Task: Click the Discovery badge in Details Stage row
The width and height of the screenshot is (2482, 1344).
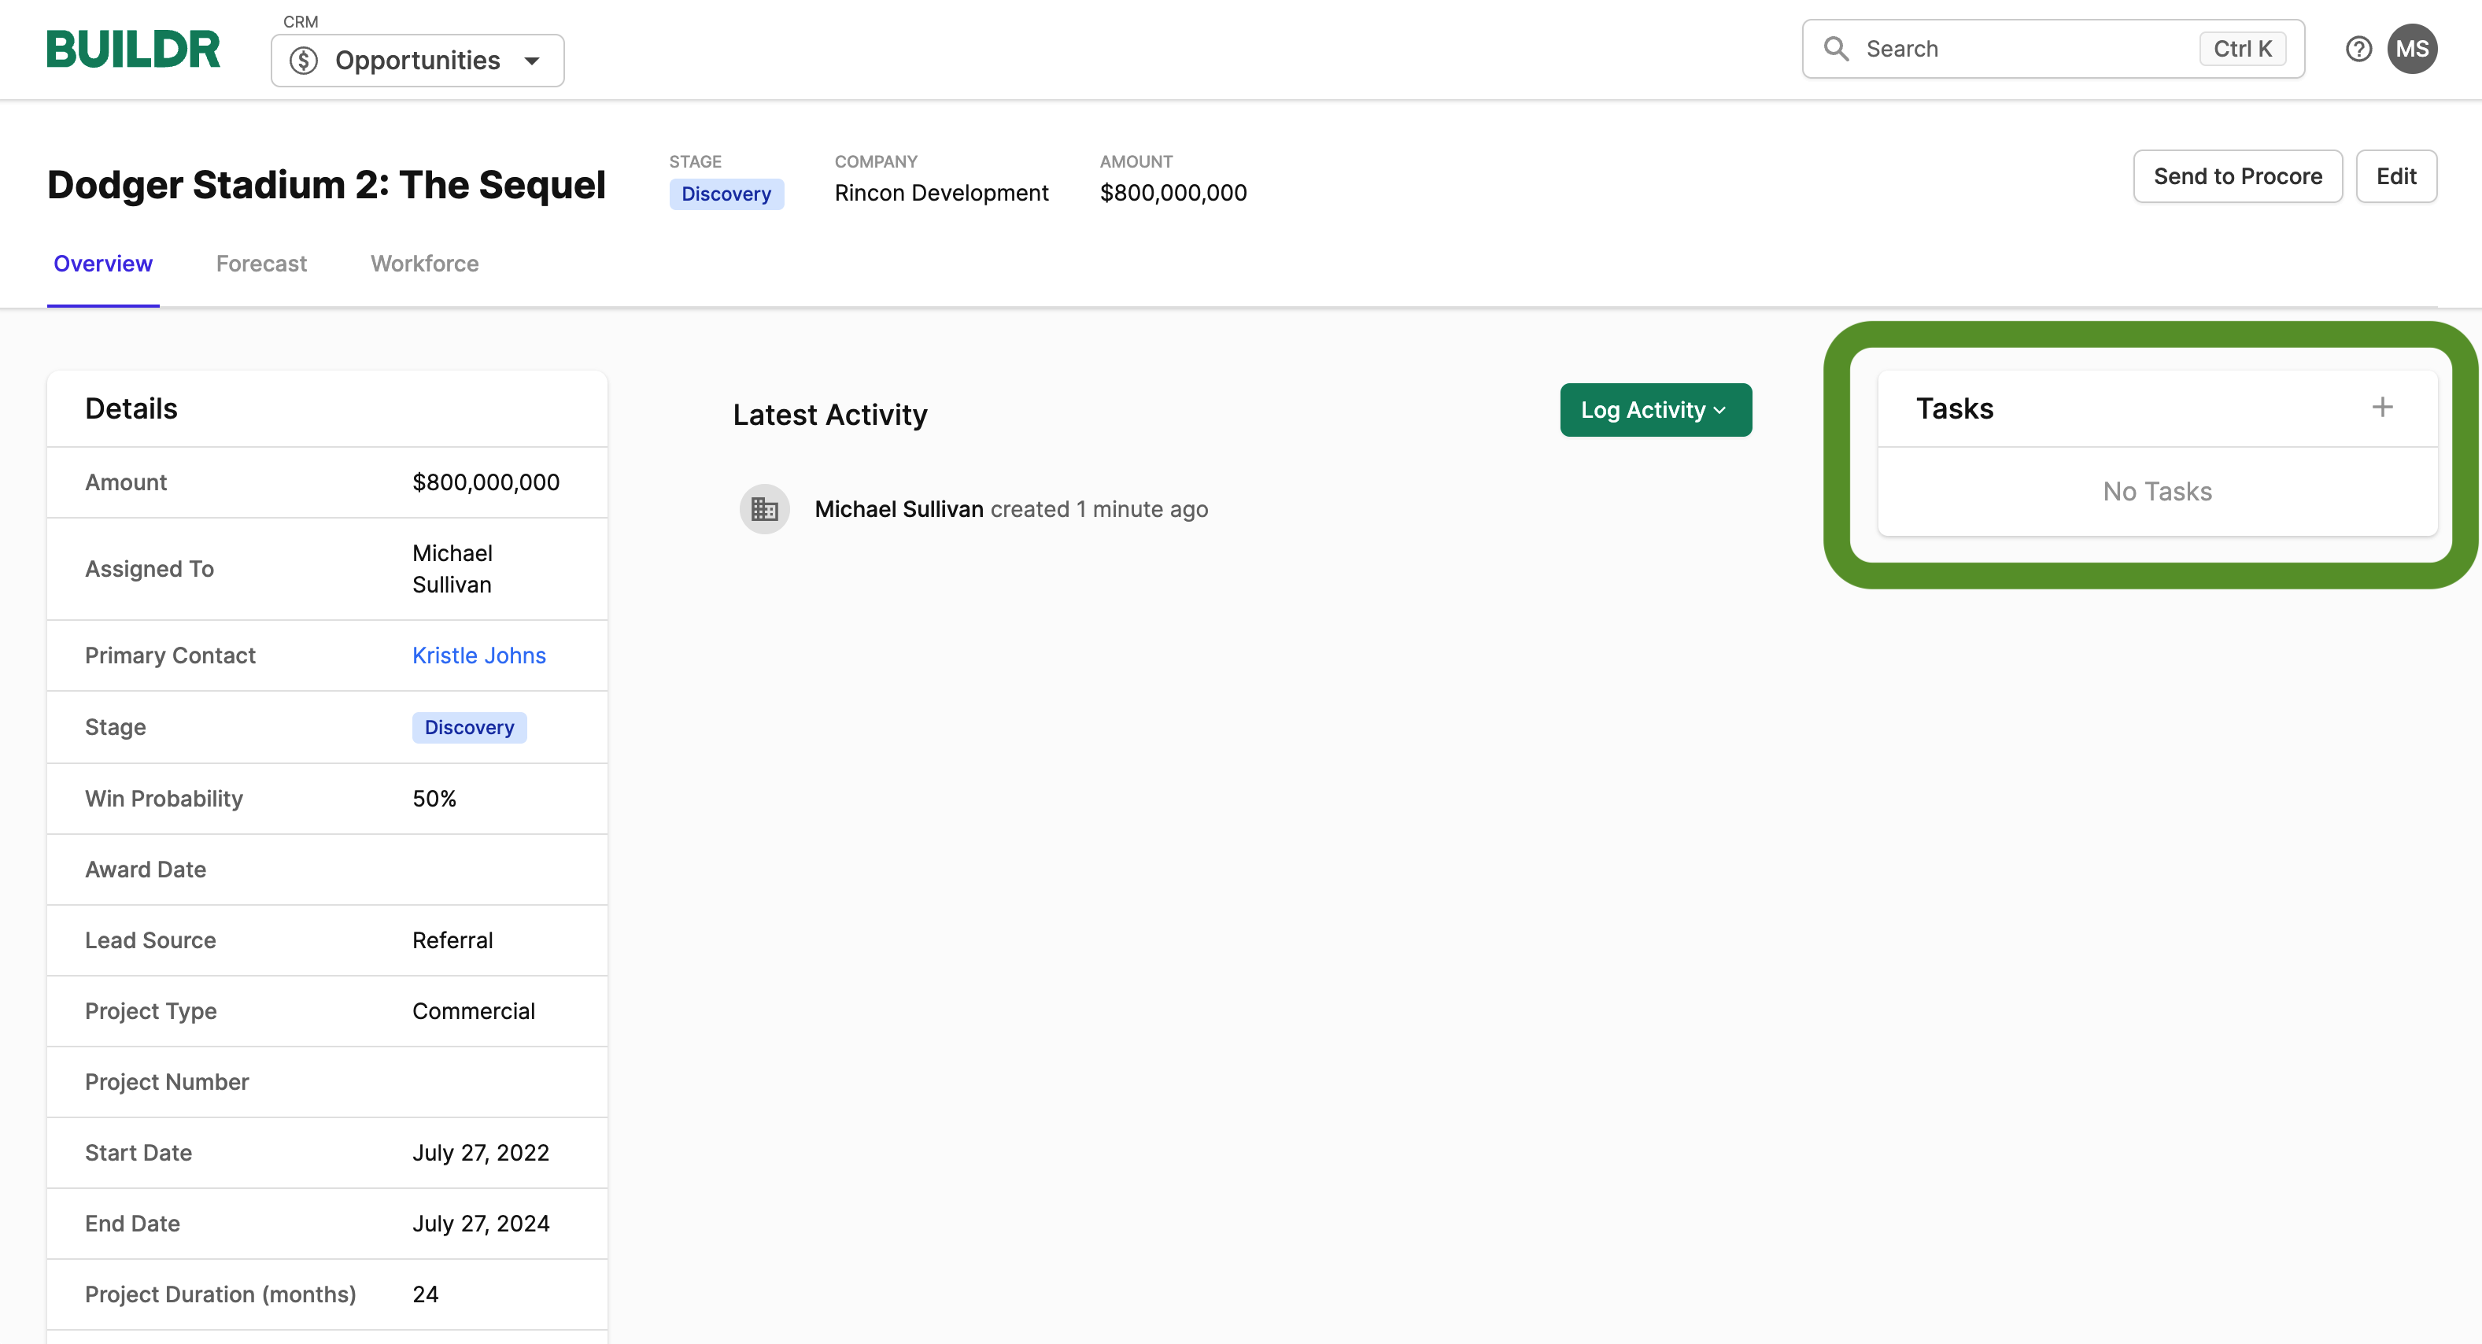Action: pyautogui.click(x=469, y=727)
